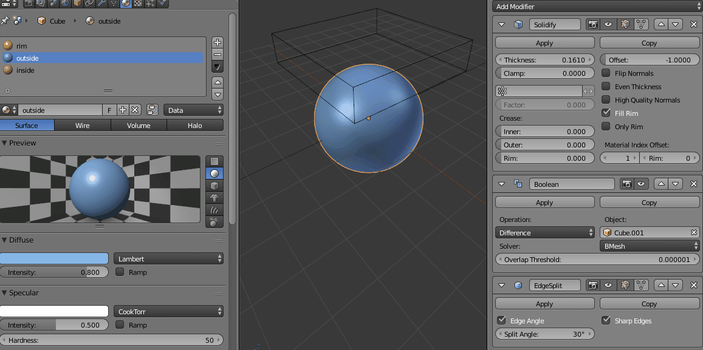Toggle Solidify render camera visibility
This screenshot has height=350, width=703.
click(x=593, y=25)
